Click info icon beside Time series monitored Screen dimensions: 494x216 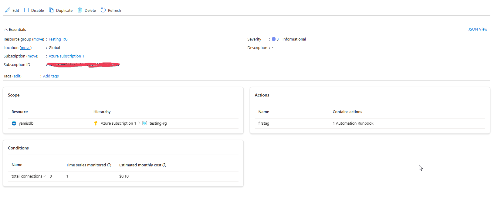(x=109, y=165)
